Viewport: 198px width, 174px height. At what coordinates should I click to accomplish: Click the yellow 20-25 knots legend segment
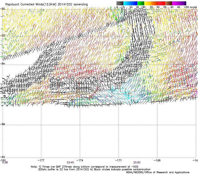[x=148, y=3]
